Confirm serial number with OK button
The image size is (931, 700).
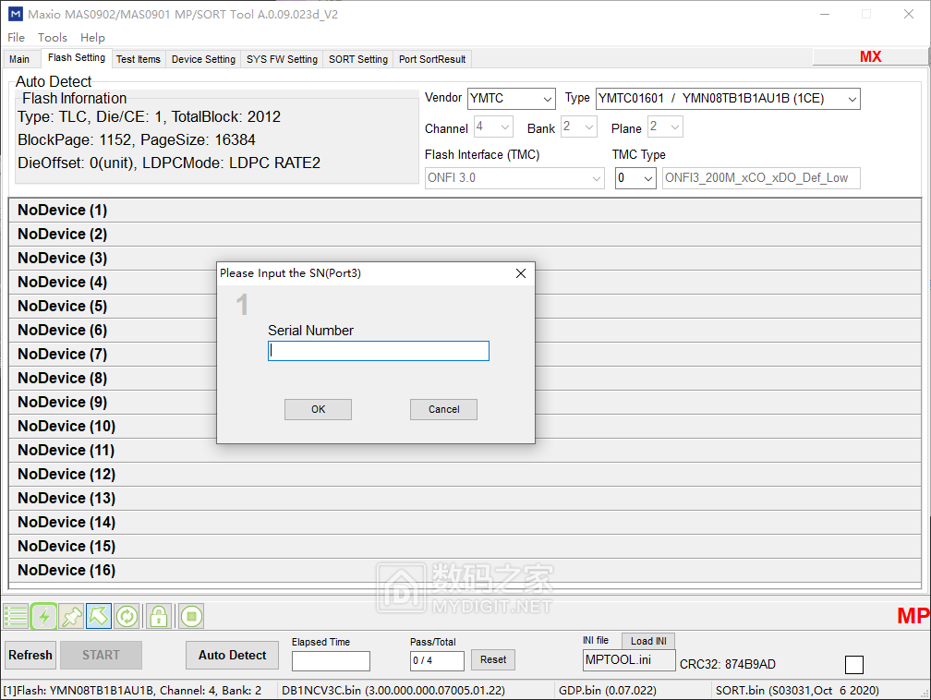319,409
